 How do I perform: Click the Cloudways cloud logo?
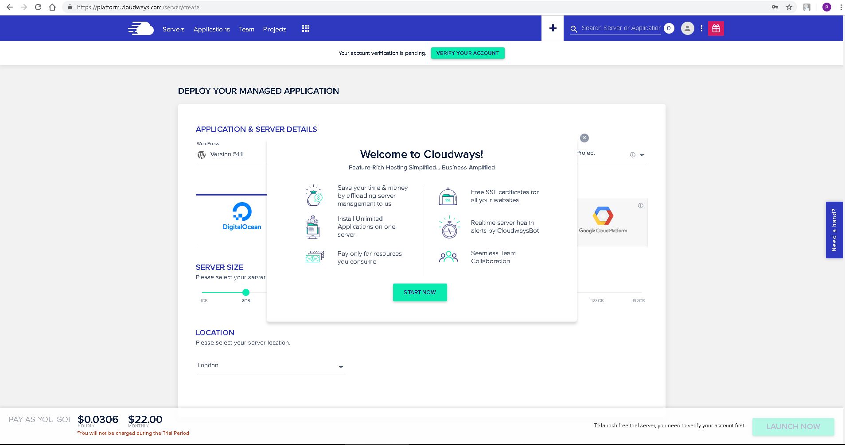(141, 29)
